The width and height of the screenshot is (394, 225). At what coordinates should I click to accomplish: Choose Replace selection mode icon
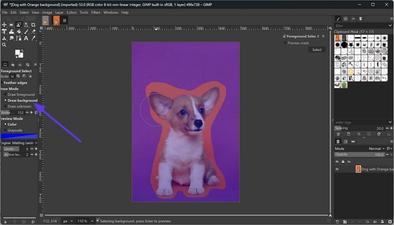pyautogui.click(x=12, y=76)
